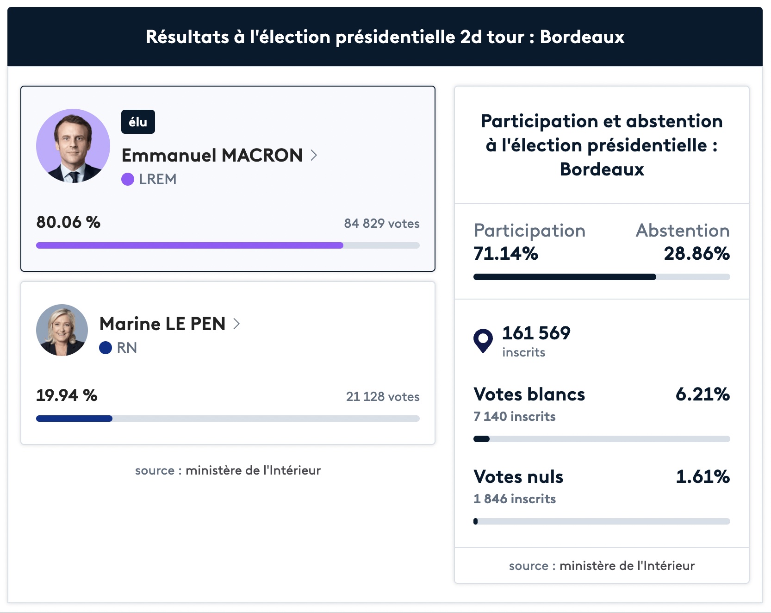Viewport: 771px width, 613px height.
Task: Click the 161 569 inscrits figure
Action: pos(536,341)
